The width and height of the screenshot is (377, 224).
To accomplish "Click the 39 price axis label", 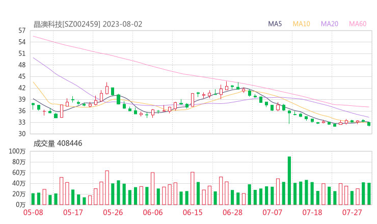I will point(22,99).
